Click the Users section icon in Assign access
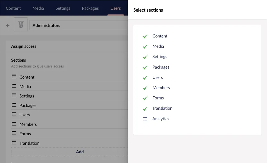 (14, 115)
